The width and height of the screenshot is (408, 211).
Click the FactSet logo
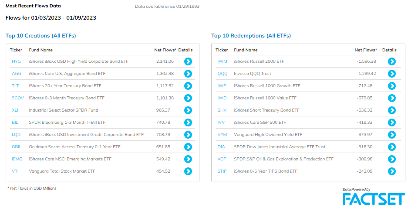374,199
